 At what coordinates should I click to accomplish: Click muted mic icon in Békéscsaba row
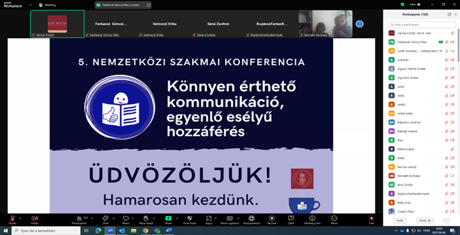pyautogui.click(x=452, y=149)
